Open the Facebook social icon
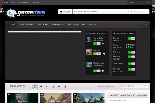The height and width of the screenshot is (103, 155). click(x=139, y=12)
